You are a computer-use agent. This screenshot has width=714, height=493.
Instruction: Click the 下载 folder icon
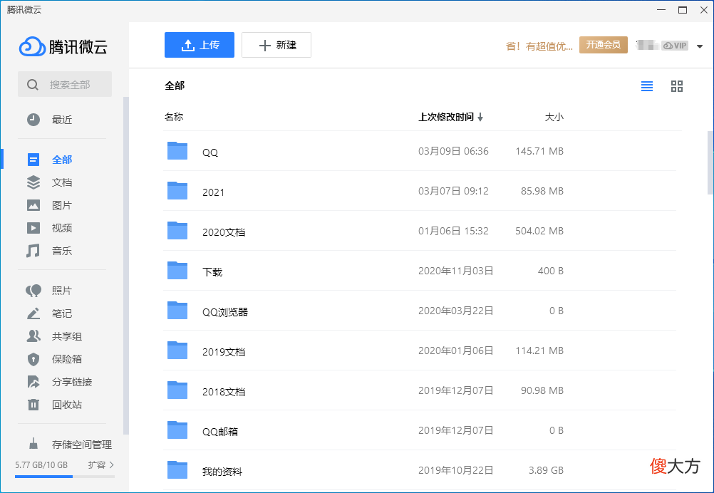click(177, 271)
